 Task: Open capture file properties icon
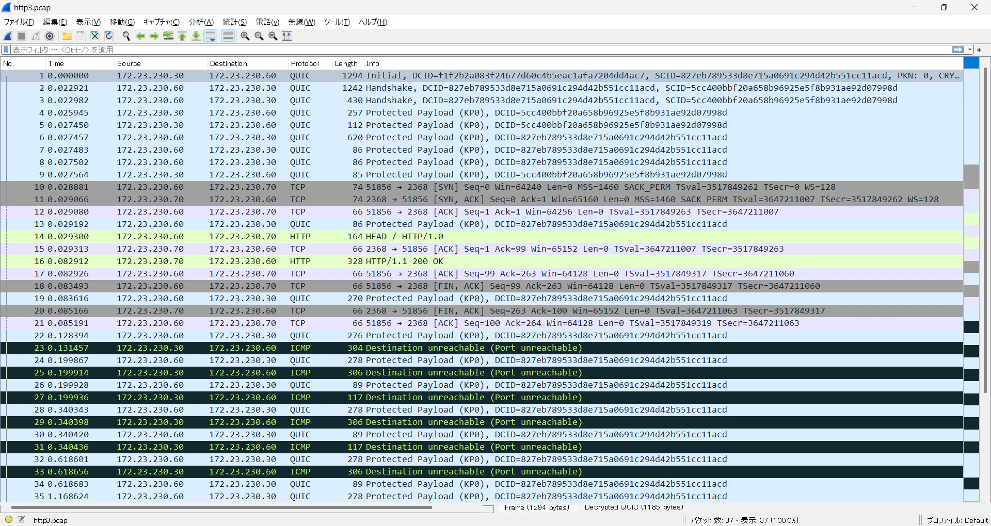22,520
